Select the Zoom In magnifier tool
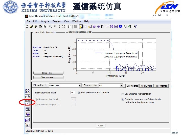 pyautogui.click(x=50, y=26)
